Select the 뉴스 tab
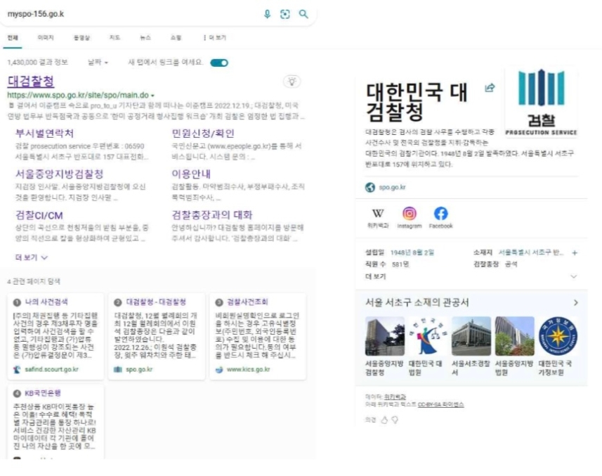Image resolution: width=602 pixels, height=476 pixels. 145,38
